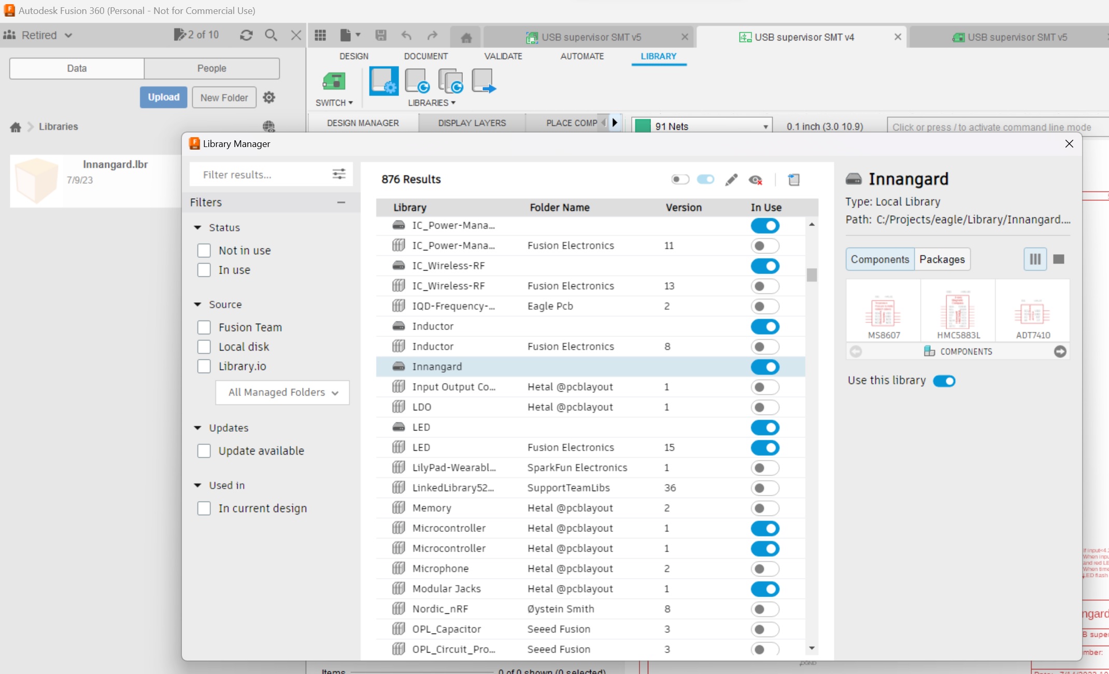This screenshot has height=674, width=1109.
Task: Disable Use this library toggle for Innangard
Action: [944, 380]
